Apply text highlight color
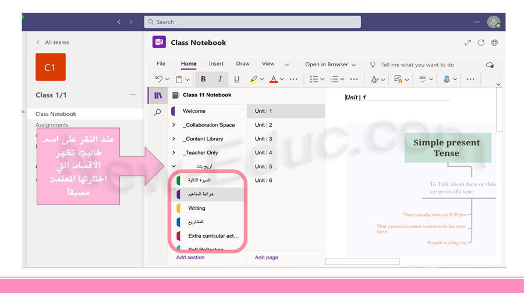Viewport: 524px width, 293px height. (254, 79)
